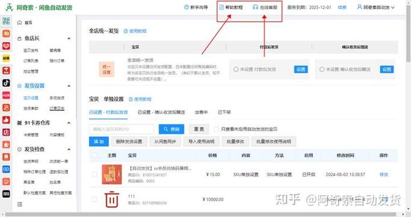
Task: Collapse the 91卡券仓库 sidebar section
Action: point(69,123)
